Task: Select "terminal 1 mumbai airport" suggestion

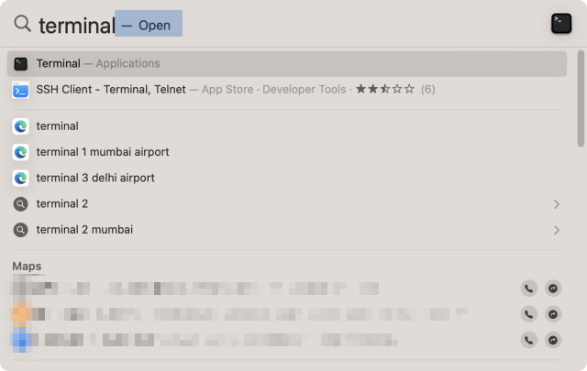Action: tap(103, 152)
